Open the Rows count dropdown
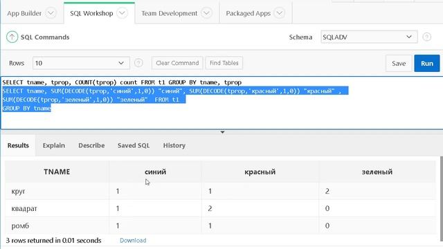 pos(81,63)
